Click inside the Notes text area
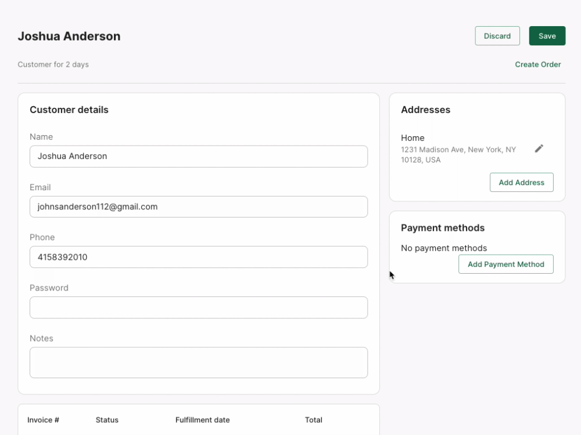 pyautogui.click(x=198, y=362)
